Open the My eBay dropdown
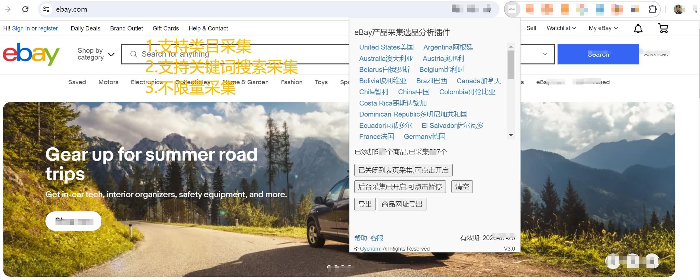The width and height of the screenshot is (700, 280). coord(603,28)
